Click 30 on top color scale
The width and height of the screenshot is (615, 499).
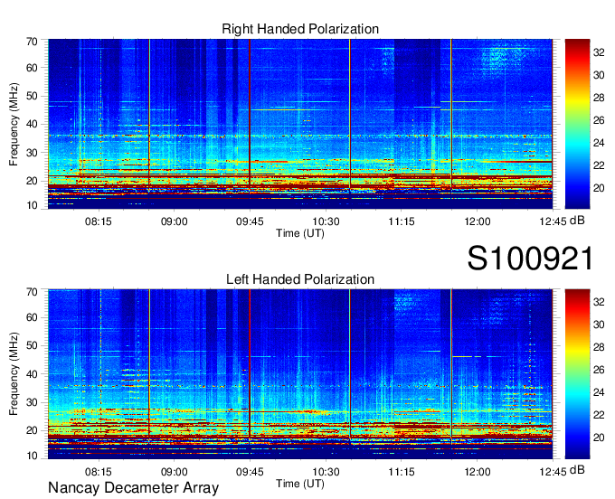pyautogui.click(x=599, y=75)
